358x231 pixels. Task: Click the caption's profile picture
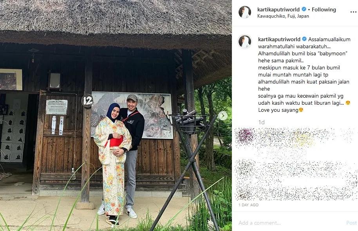click(x=245, y=42)
